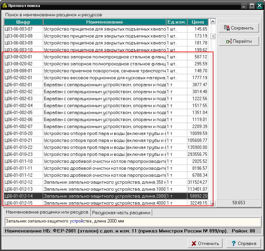
Task: Click status bar text Наименование НБ: ФЕР-2001
Action: point(40,231)
